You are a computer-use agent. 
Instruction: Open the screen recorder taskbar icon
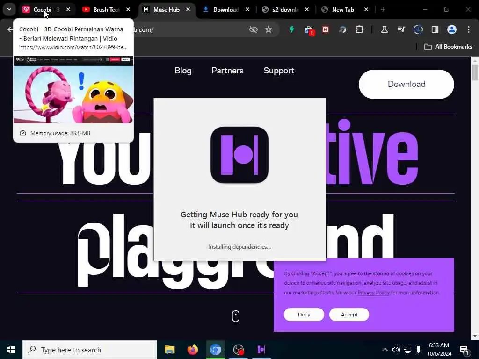coord(238,350)
